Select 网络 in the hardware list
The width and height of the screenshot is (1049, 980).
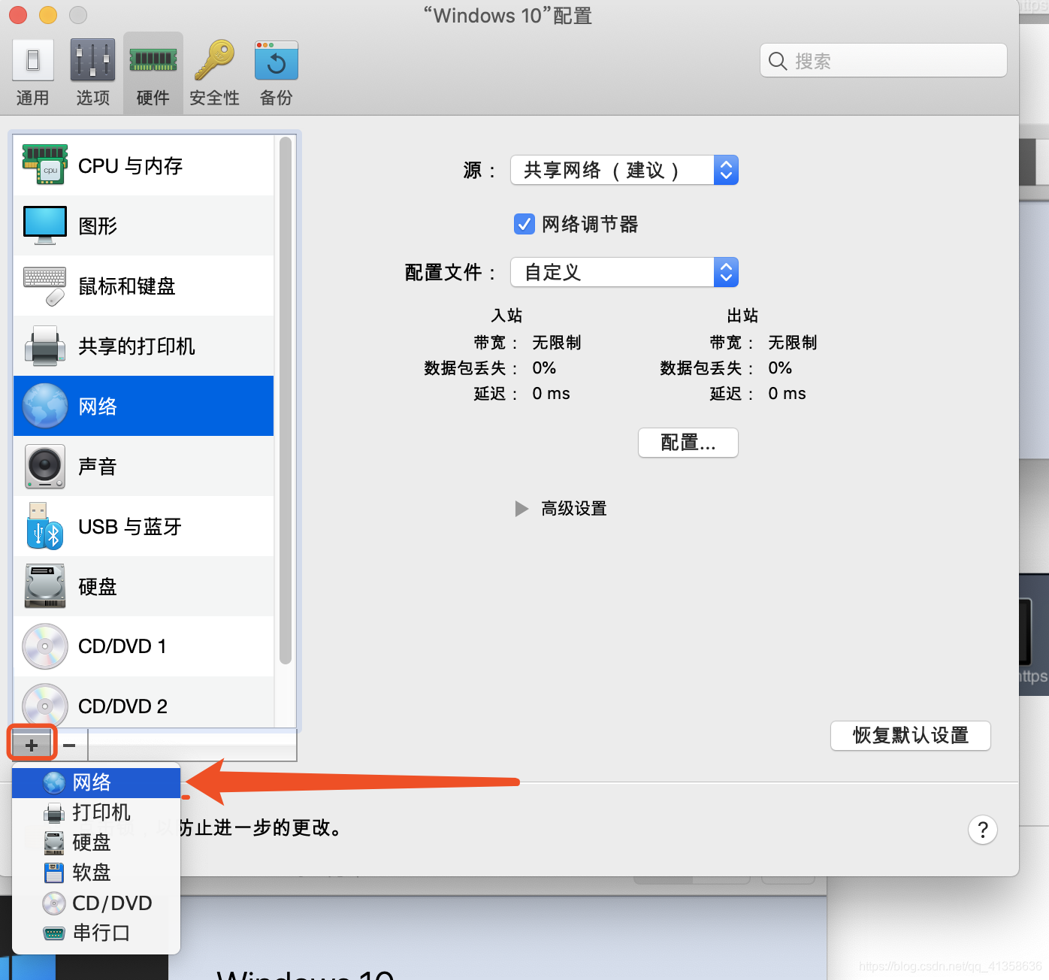click(x=144, y=406)
